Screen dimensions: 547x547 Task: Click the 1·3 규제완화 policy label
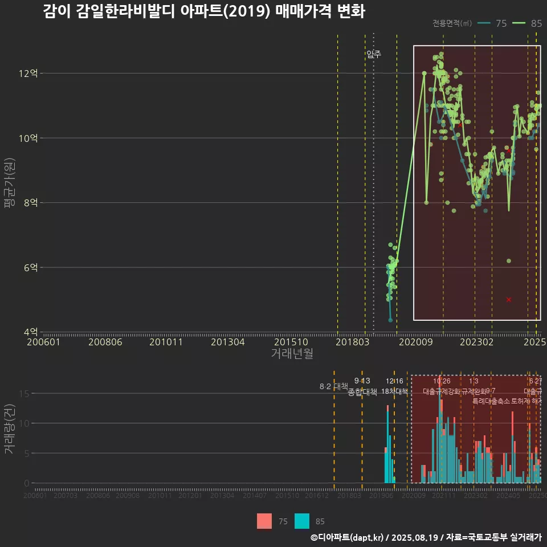(473, 386)
